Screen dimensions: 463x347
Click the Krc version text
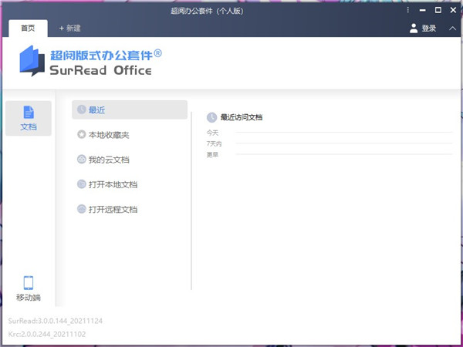(x=47, y=335)
